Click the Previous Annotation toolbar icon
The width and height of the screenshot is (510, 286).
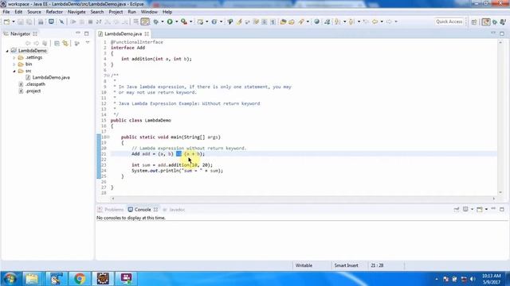(351, 21)
